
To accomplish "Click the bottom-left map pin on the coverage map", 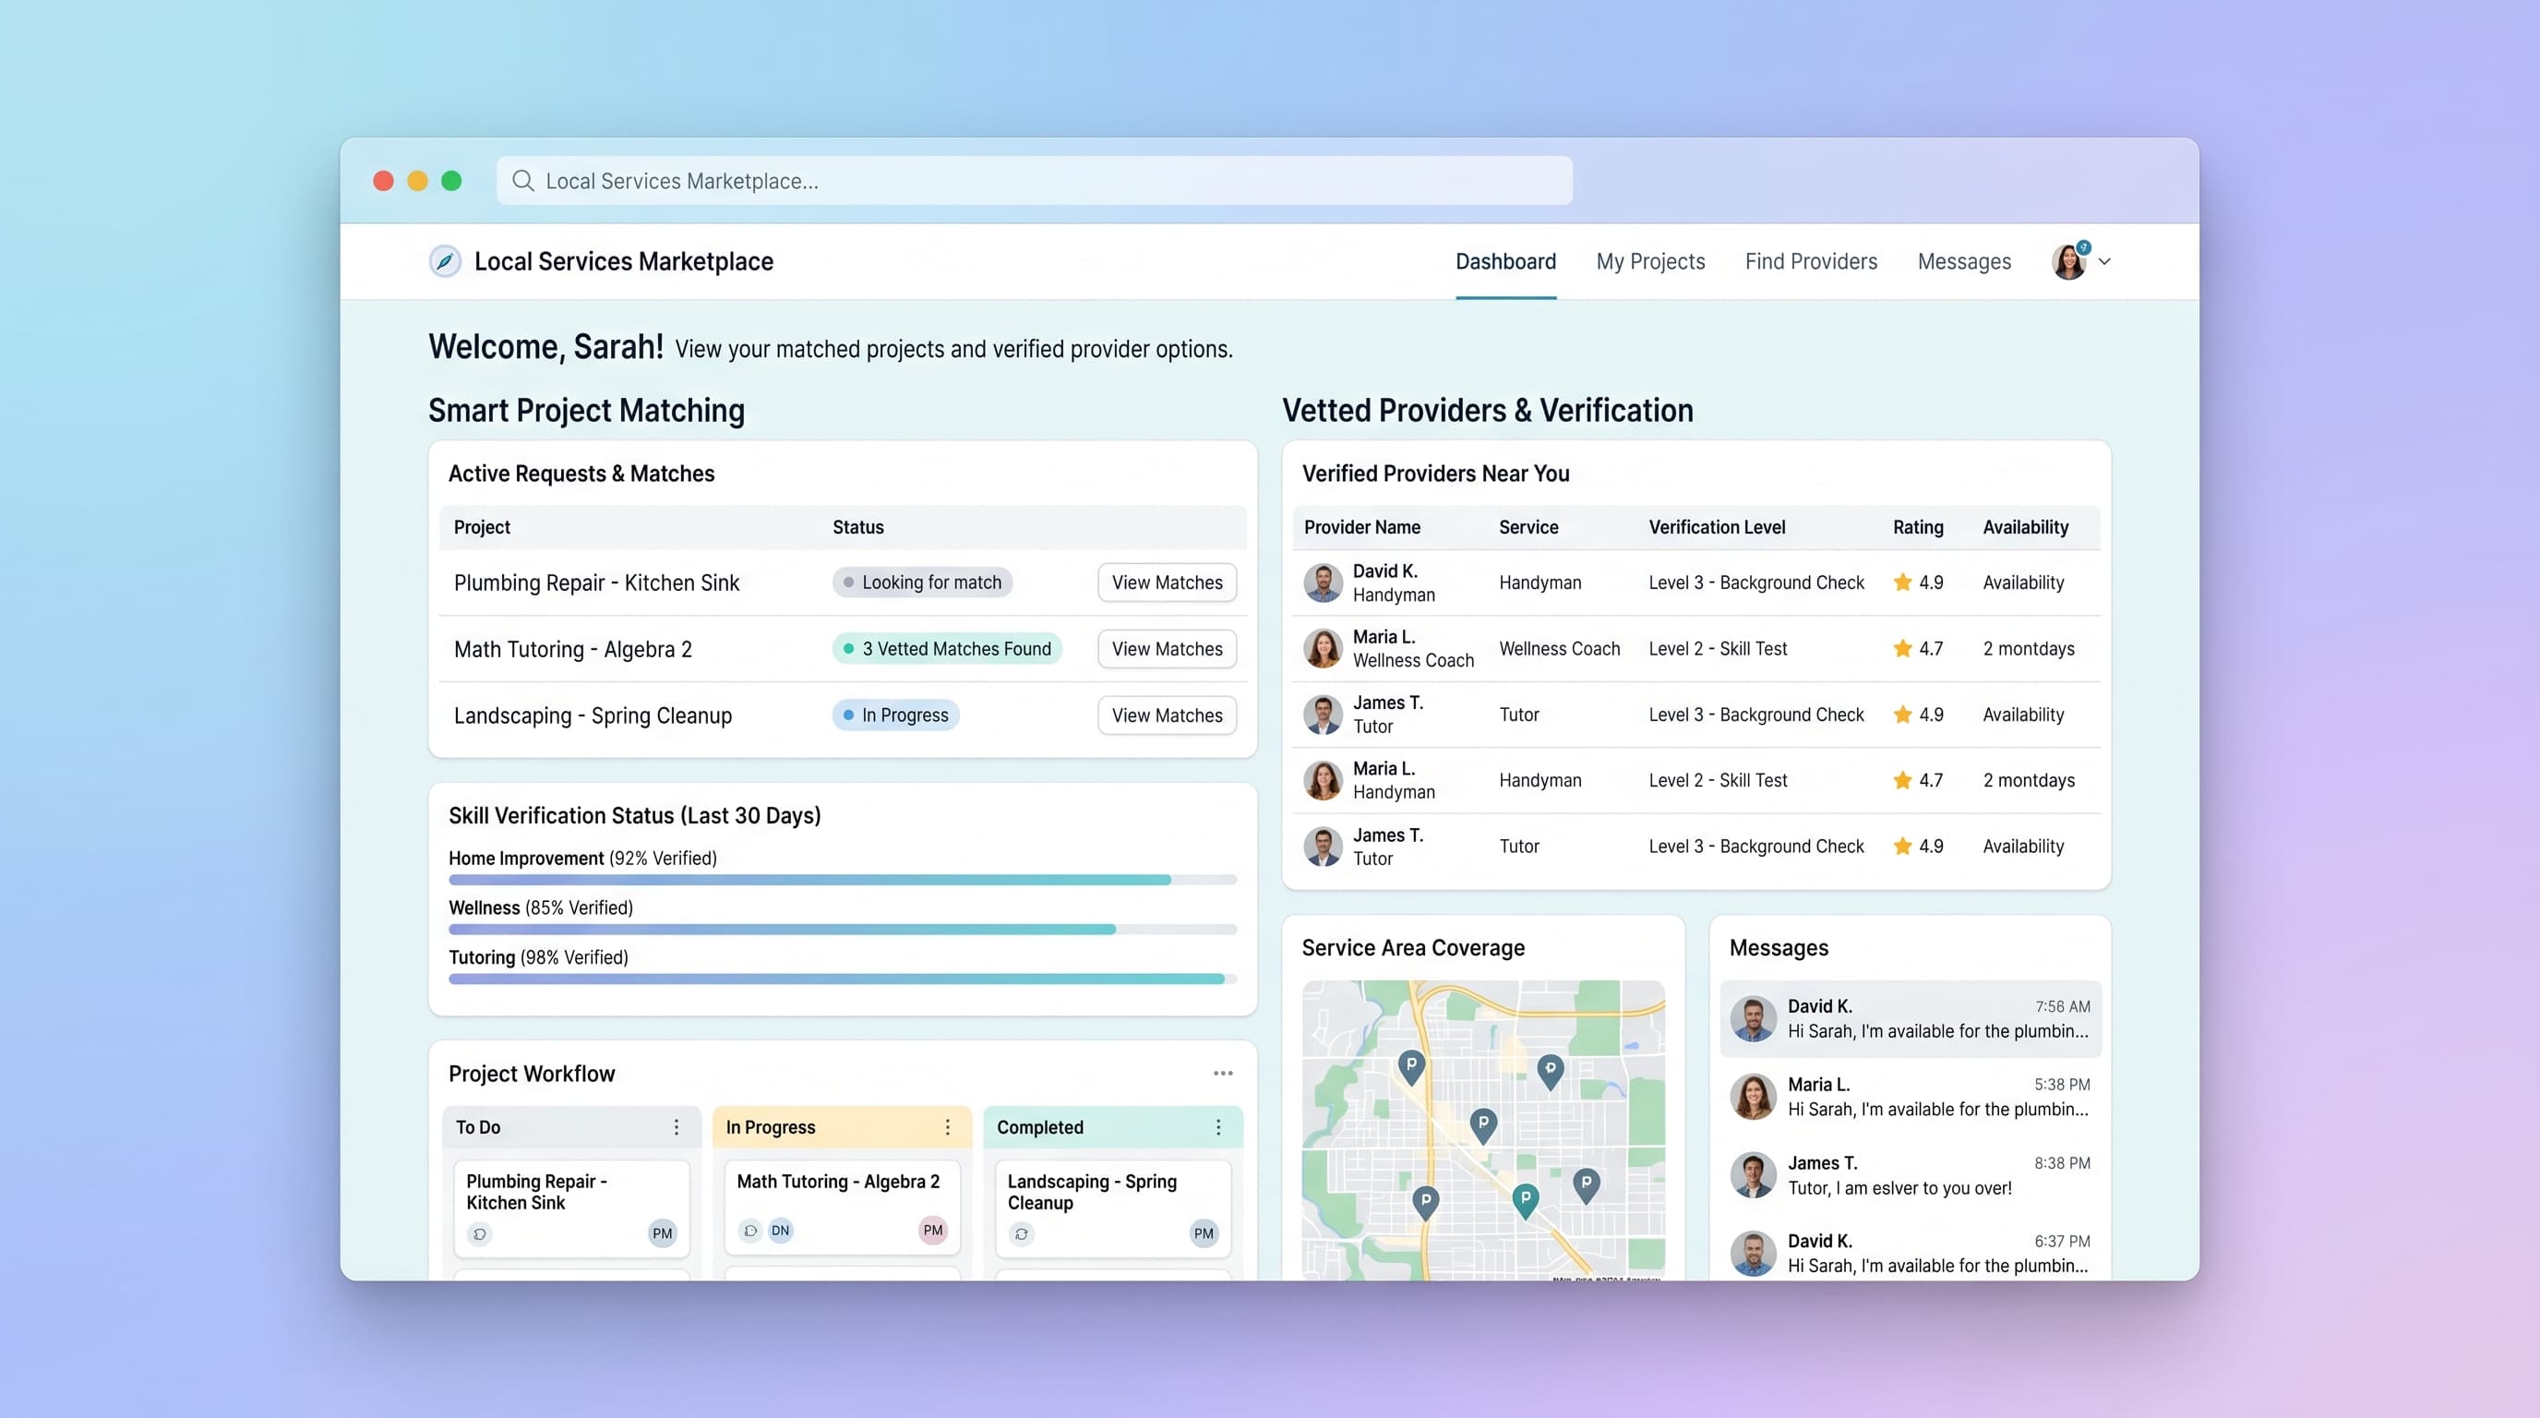I will tap(1426, 1204).
